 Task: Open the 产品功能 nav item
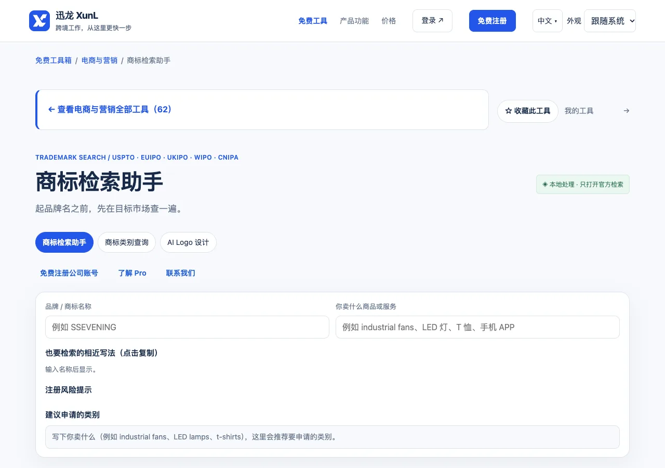point(354,21)
